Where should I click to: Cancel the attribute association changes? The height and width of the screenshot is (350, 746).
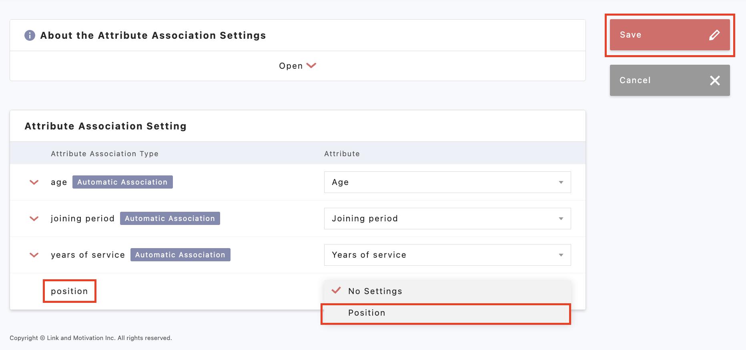coord(669,80)
